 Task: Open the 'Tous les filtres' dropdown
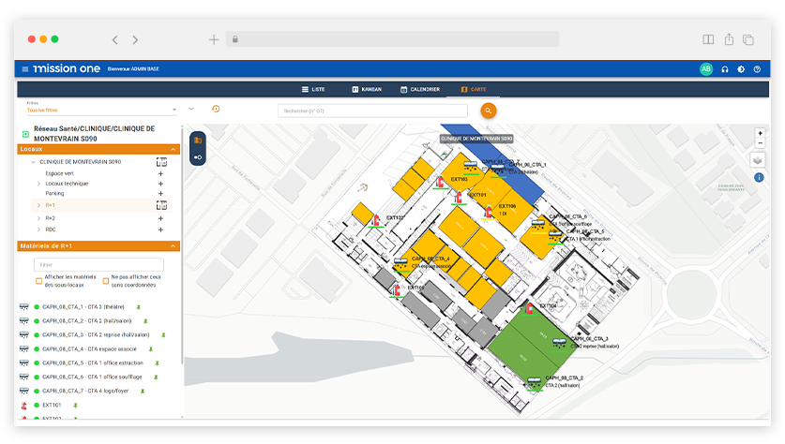click(x=101, y=110)
